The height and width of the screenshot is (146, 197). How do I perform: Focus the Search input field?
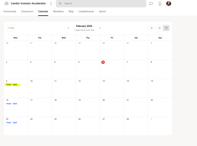click(101, 4)
